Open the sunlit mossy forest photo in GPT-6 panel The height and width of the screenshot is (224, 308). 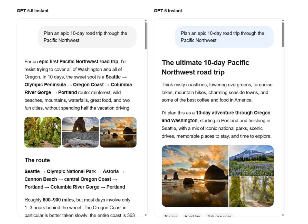pos(252,192)
